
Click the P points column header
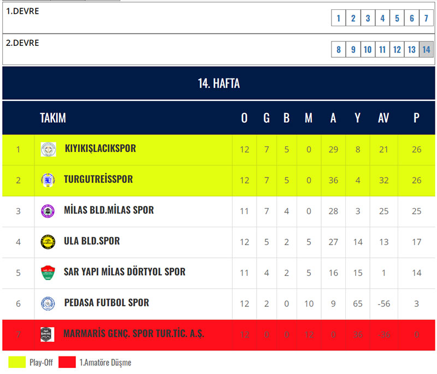click(x=416, y=118)
